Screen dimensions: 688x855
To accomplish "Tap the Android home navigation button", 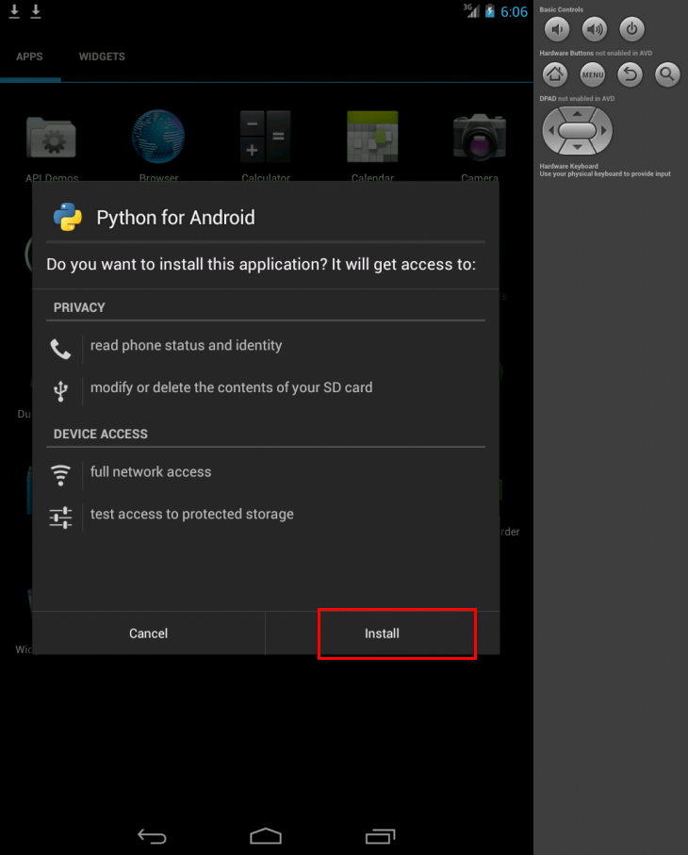I will (x=266, y=835).
